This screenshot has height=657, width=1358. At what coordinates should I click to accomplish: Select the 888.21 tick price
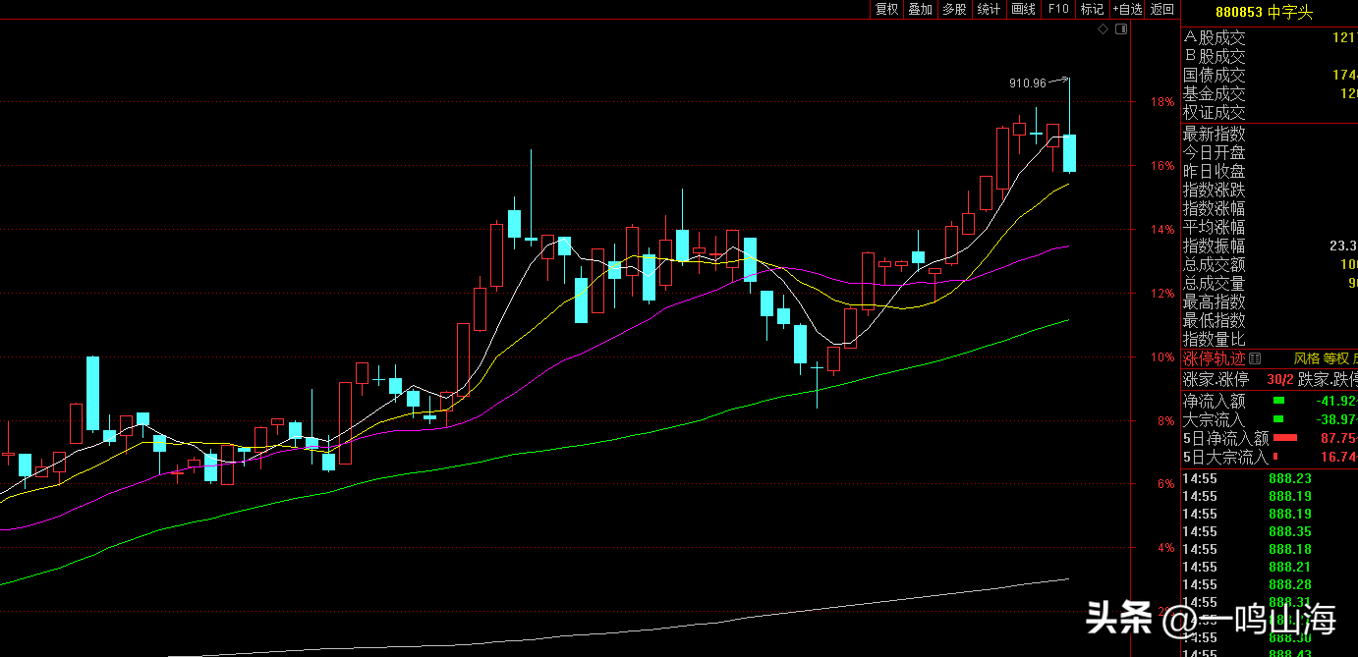(x=1290, y=567)
